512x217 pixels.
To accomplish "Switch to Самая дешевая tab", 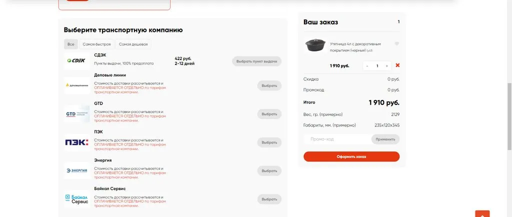I will [x=133, y=44].
